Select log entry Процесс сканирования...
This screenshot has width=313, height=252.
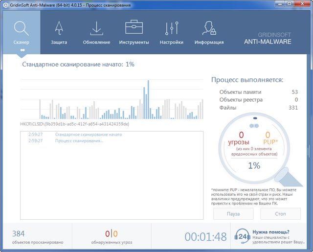tap(79, 141)
